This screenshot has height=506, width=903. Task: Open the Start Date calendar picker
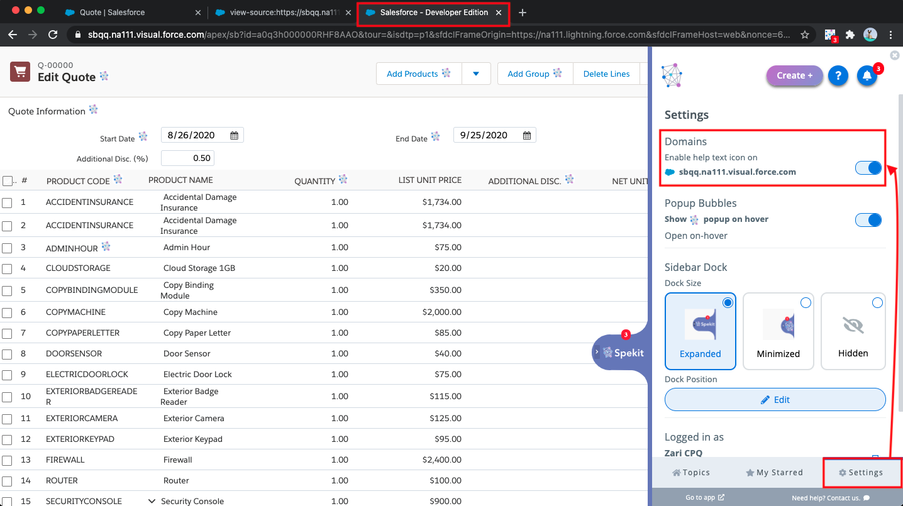(x=234, y=135)
